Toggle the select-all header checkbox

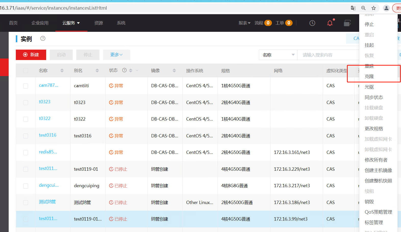(26, 70)
